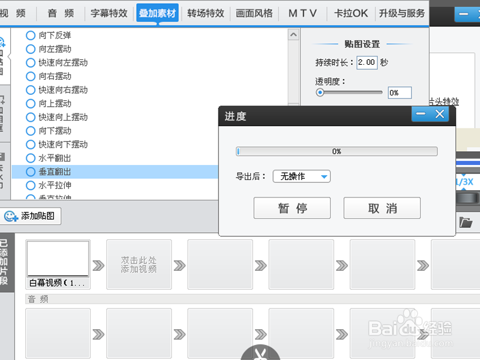Choose 水平翻出 radio option
Viewport: 480px width, 360px height.
click(31, 158)
